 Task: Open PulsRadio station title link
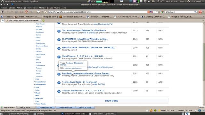coord(86,73)
